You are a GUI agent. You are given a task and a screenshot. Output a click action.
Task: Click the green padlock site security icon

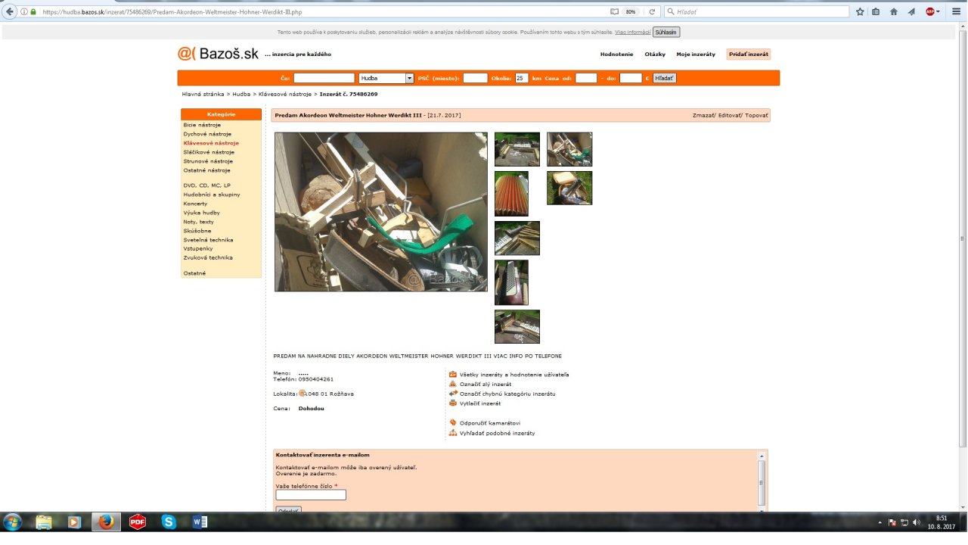click(x=33, y=12)
